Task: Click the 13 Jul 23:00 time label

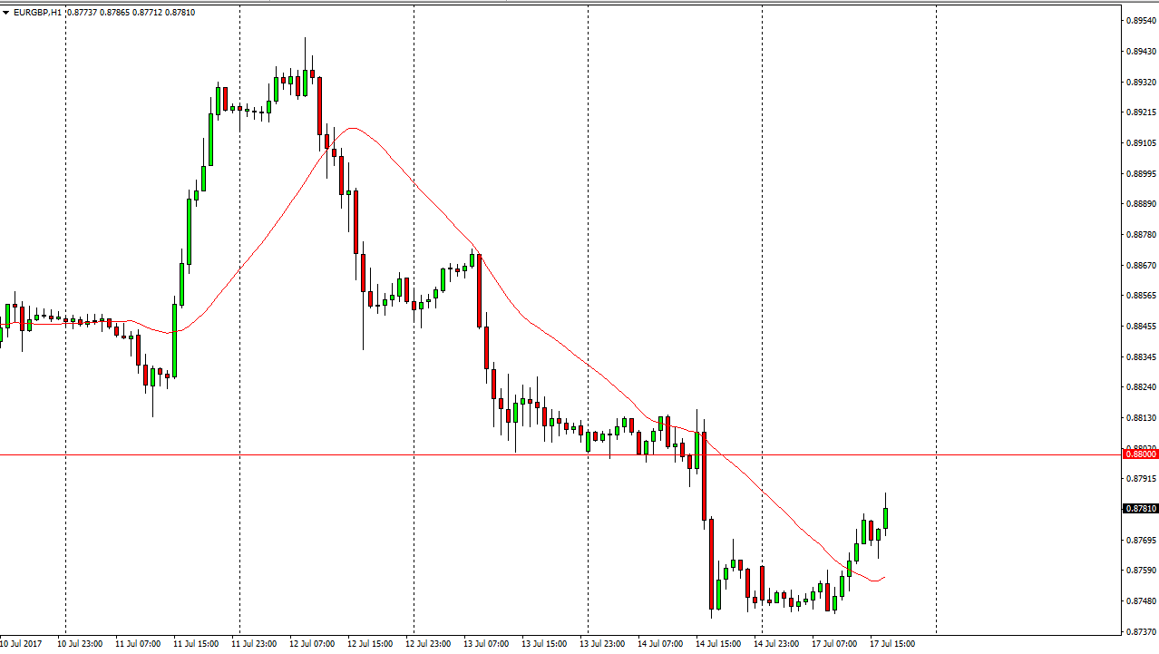Action: (x=601, y=644)
